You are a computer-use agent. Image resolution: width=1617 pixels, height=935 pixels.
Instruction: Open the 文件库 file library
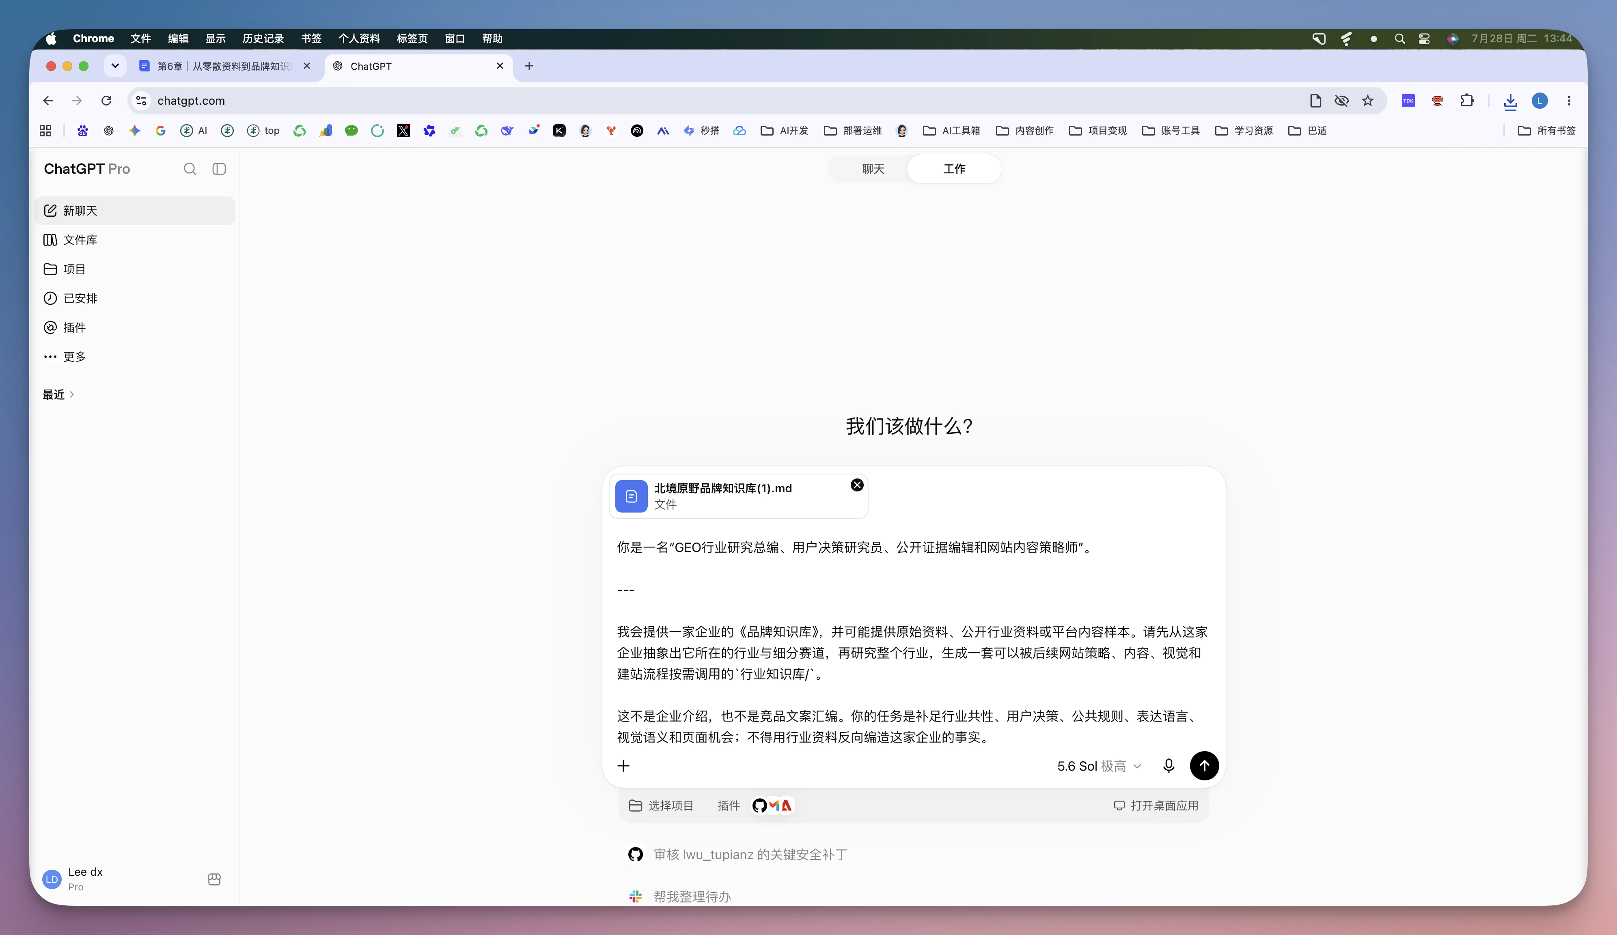coord(135,240)
